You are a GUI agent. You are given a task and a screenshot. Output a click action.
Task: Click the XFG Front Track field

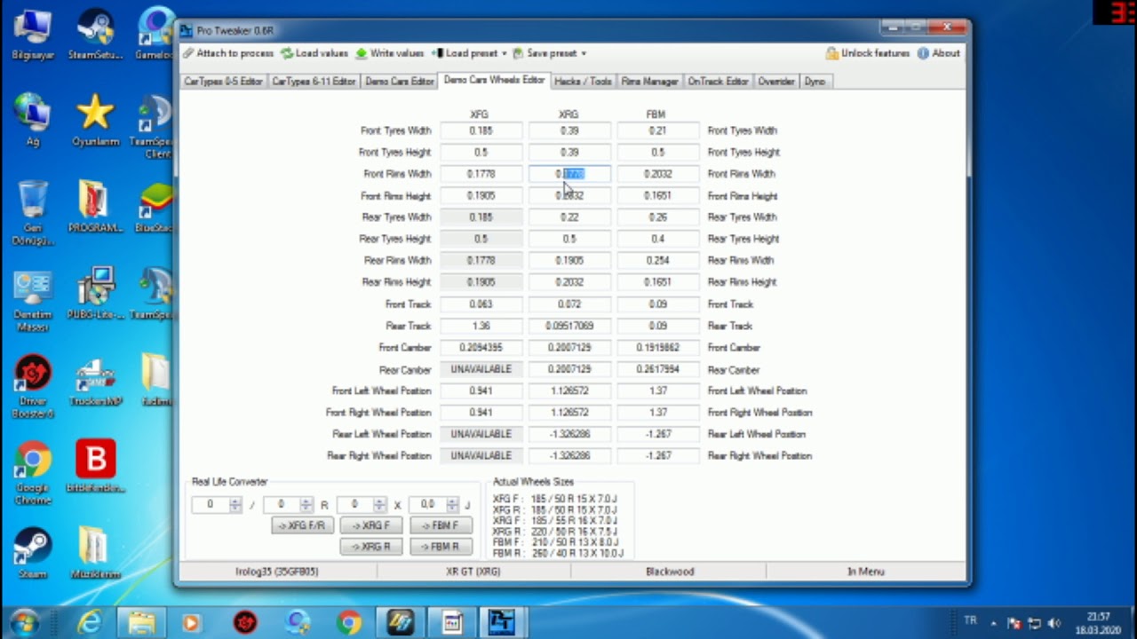pos(481,304)
